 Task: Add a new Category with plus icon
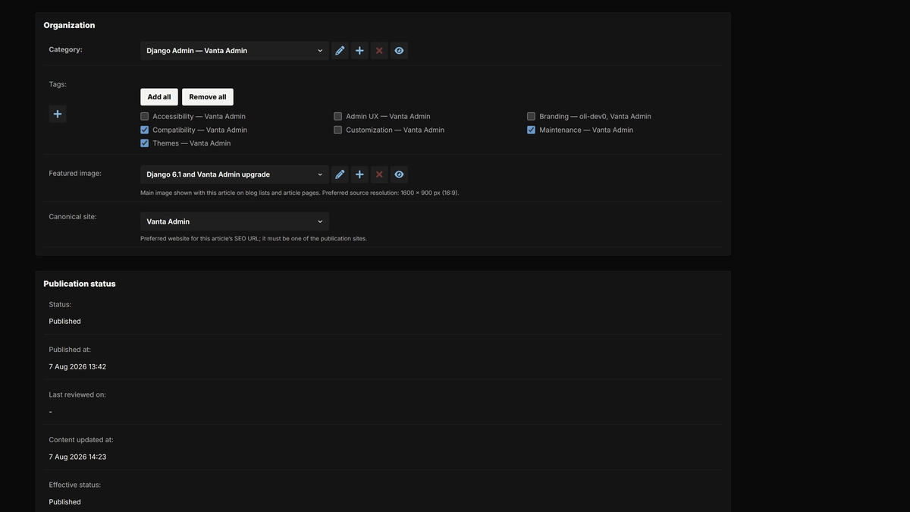(359, 51)
